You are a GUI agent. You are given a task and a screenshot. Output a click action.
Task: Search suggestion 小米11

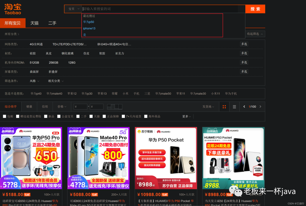(215, 94)
